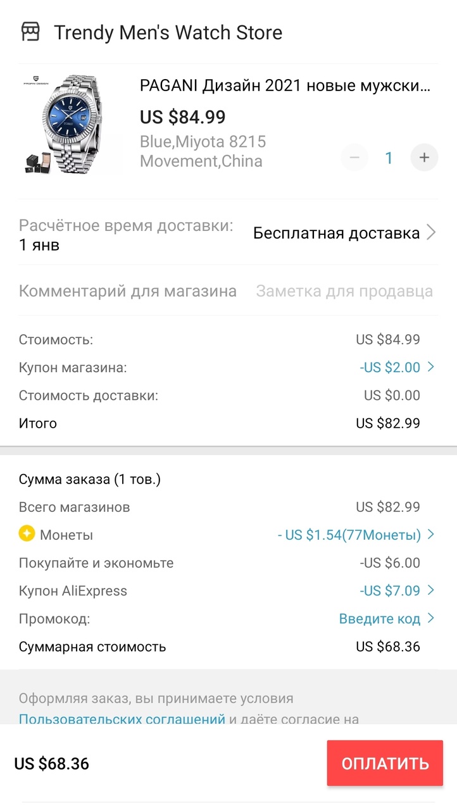Increase quantity with the plus button
This screenshot has height=810, width=457.
[x=424, y=158]
